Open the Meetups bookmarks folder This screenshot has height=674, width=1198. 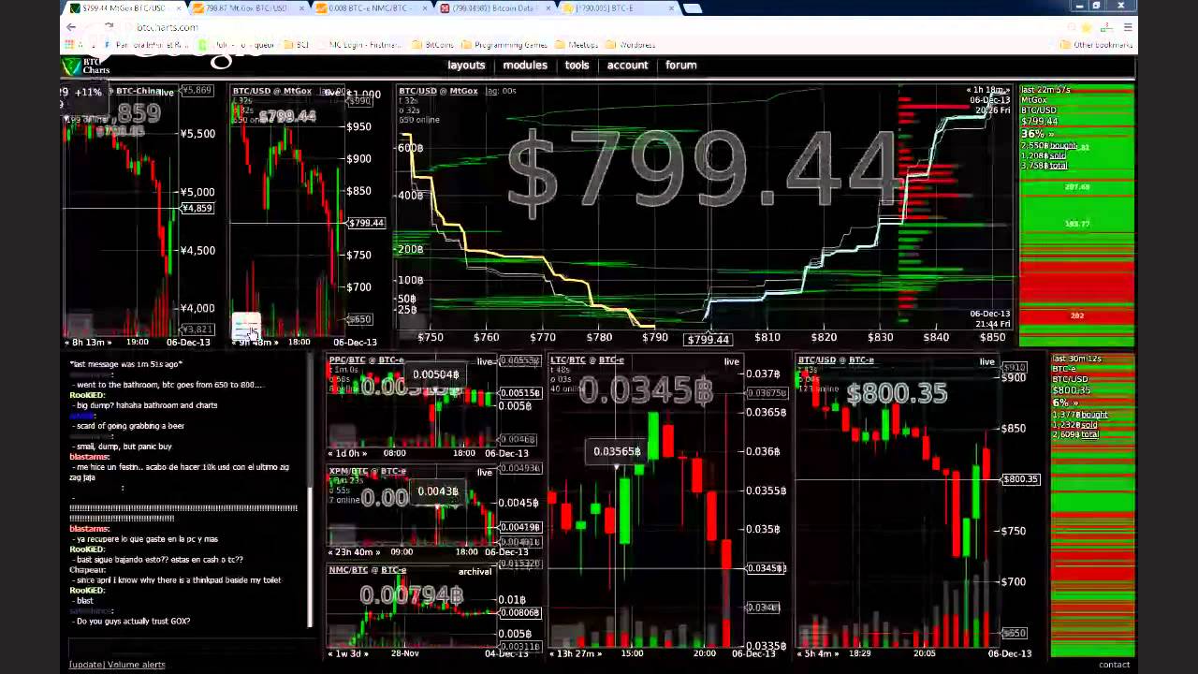[577, 45]
